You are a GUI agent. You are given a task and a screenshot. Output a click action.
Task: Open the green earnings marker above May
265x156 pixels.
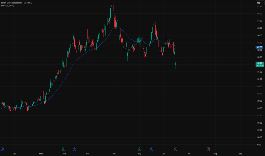[x=139, y=149]
